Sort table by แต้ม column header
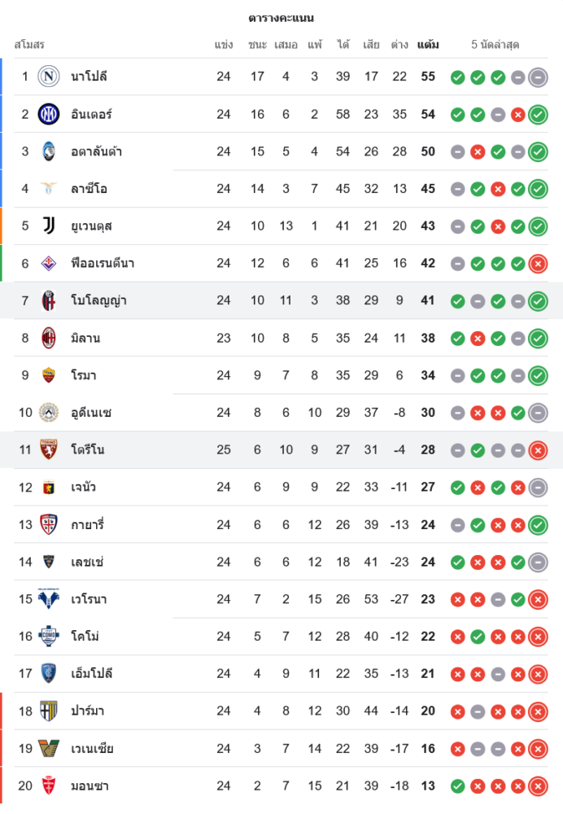 (428, 45)
